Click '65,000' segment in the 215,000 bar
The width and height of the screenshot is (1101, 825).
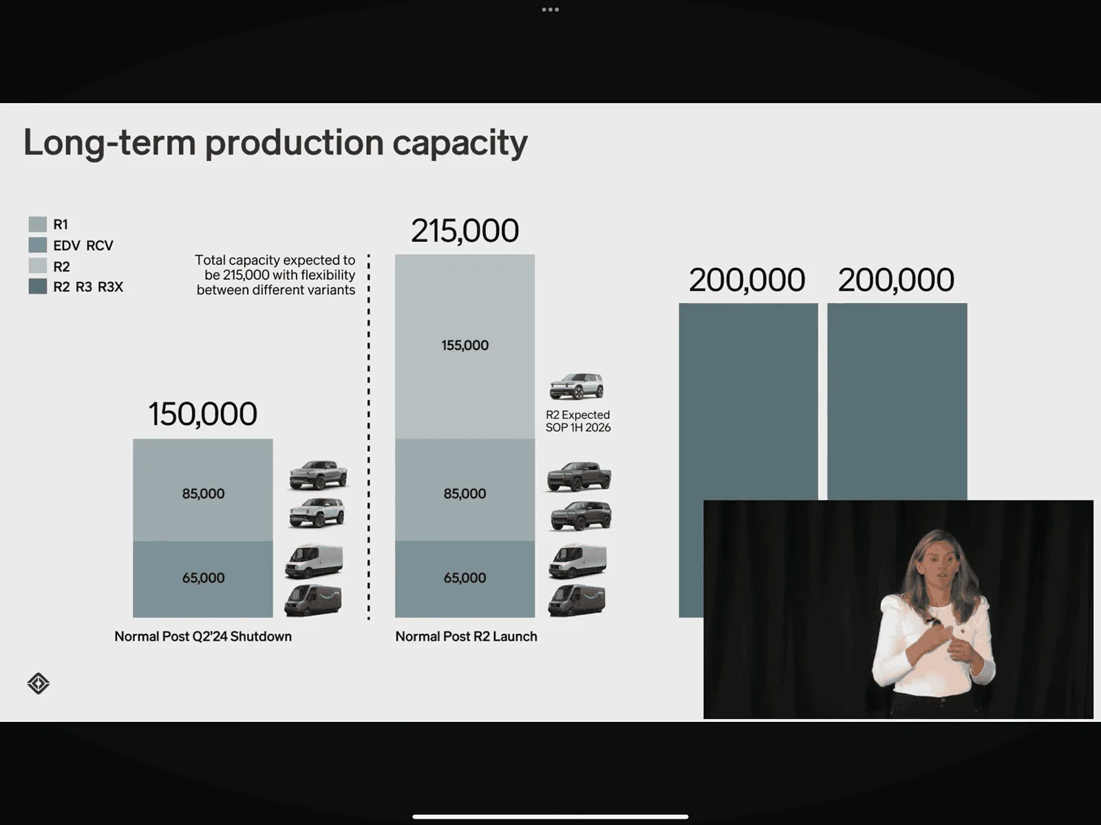coord(465,579)
